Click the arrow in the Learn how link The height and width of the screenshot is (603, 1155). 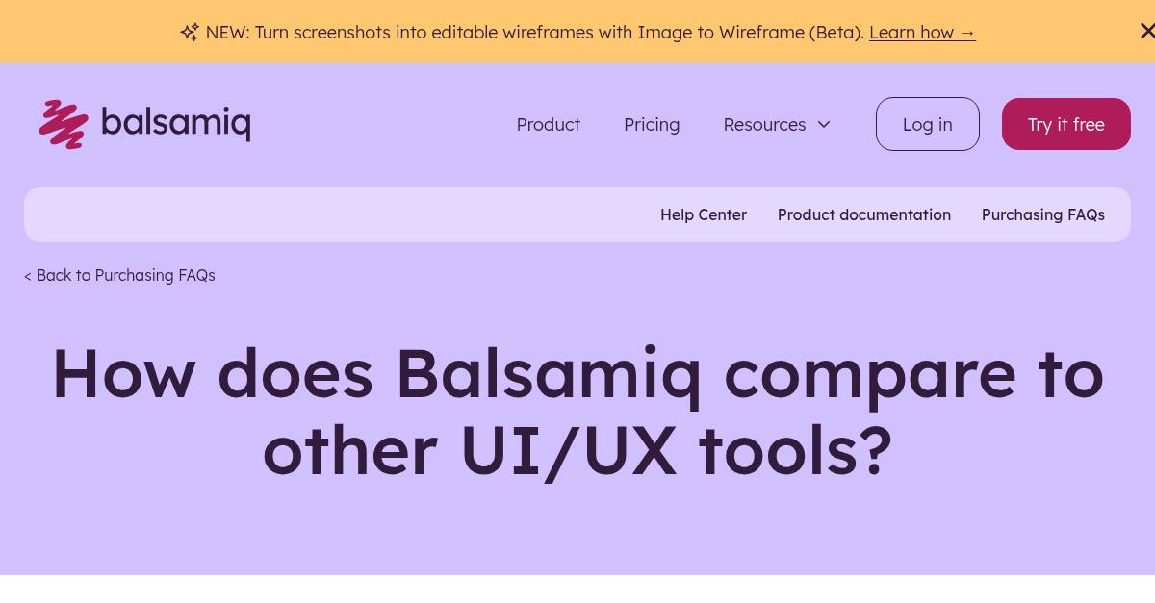coord(967,32)
